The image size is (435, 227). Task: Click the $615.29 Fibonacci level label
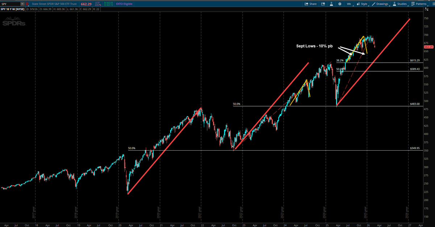(415, 60)
